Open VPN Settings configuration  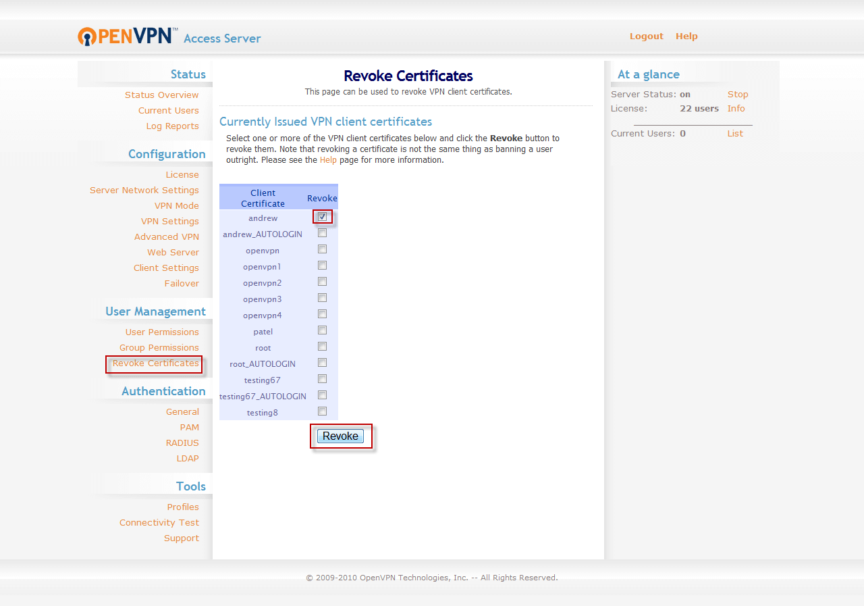170,221
